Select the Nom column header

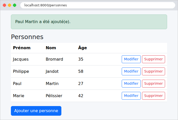point(51,48)
